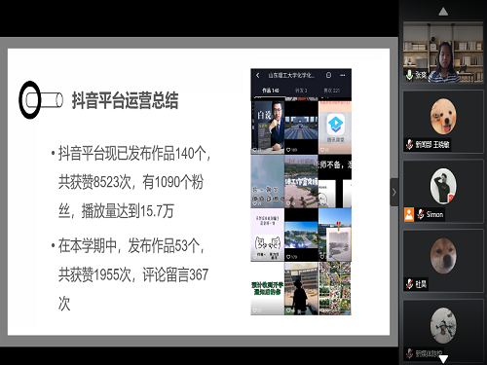This screenshot has height=365, width=487.
Task: Click the orange host icon next to Simon
Action: 409,214
